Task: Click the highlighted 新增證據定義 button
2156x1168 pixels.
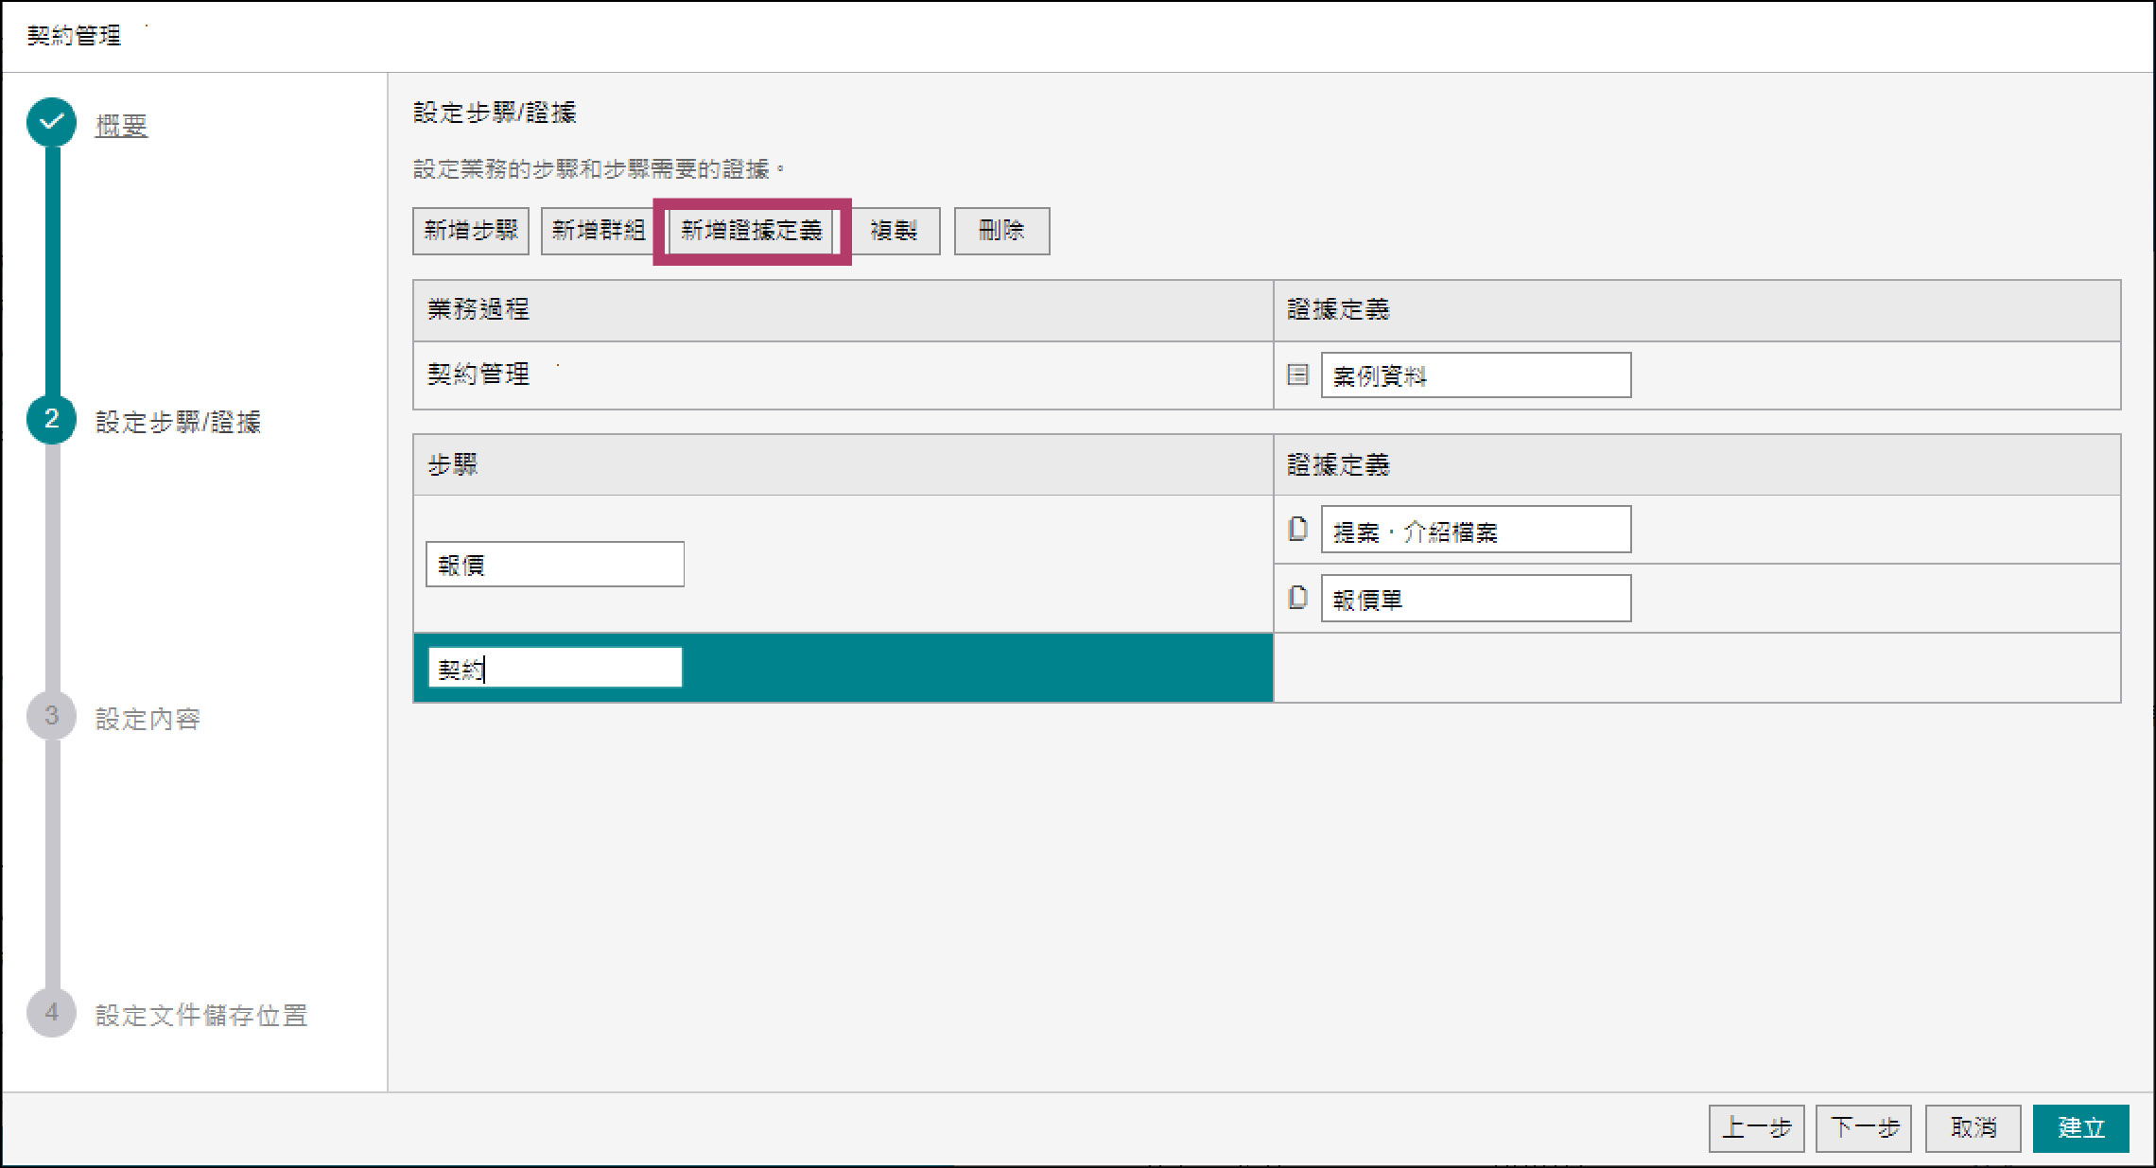Action: click(x=751, y=231)
